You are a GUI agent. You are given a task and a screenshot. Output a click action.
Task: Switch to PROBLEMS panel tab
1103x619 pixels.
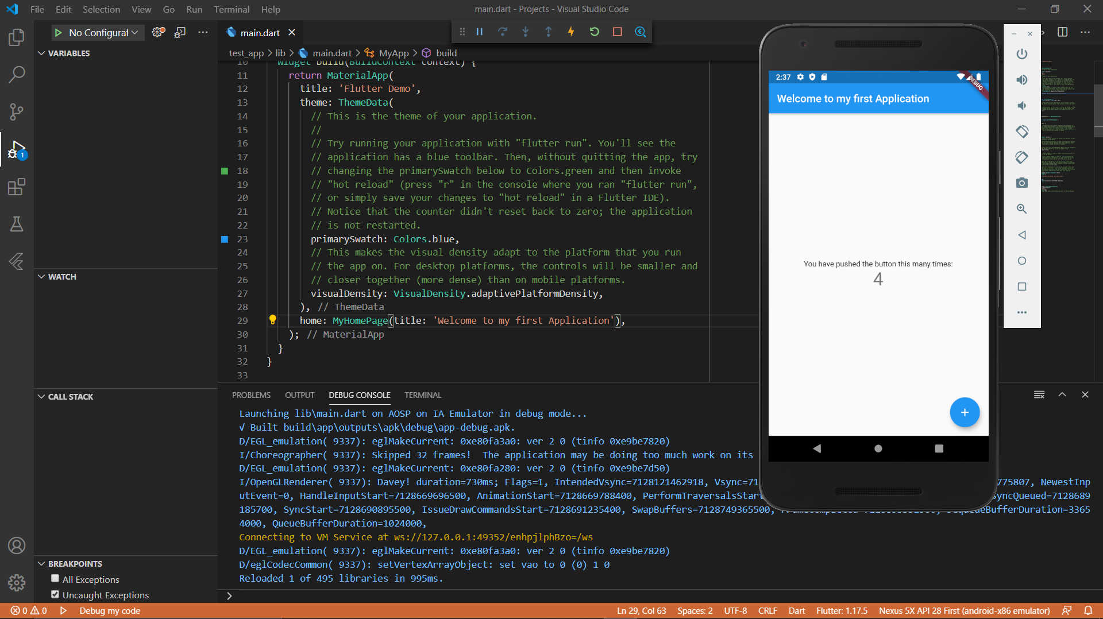tap(251, 395)
